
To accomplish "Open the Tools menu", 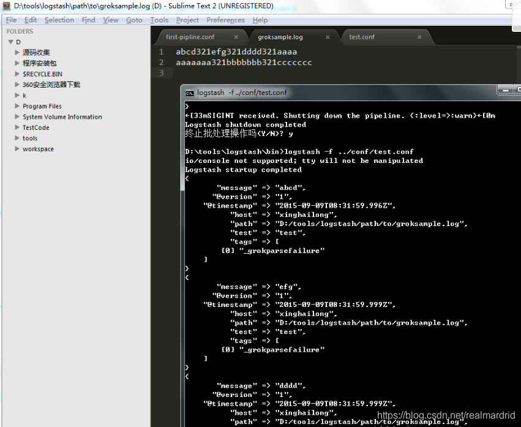I will pyautogui.click(x=159, y=20).
